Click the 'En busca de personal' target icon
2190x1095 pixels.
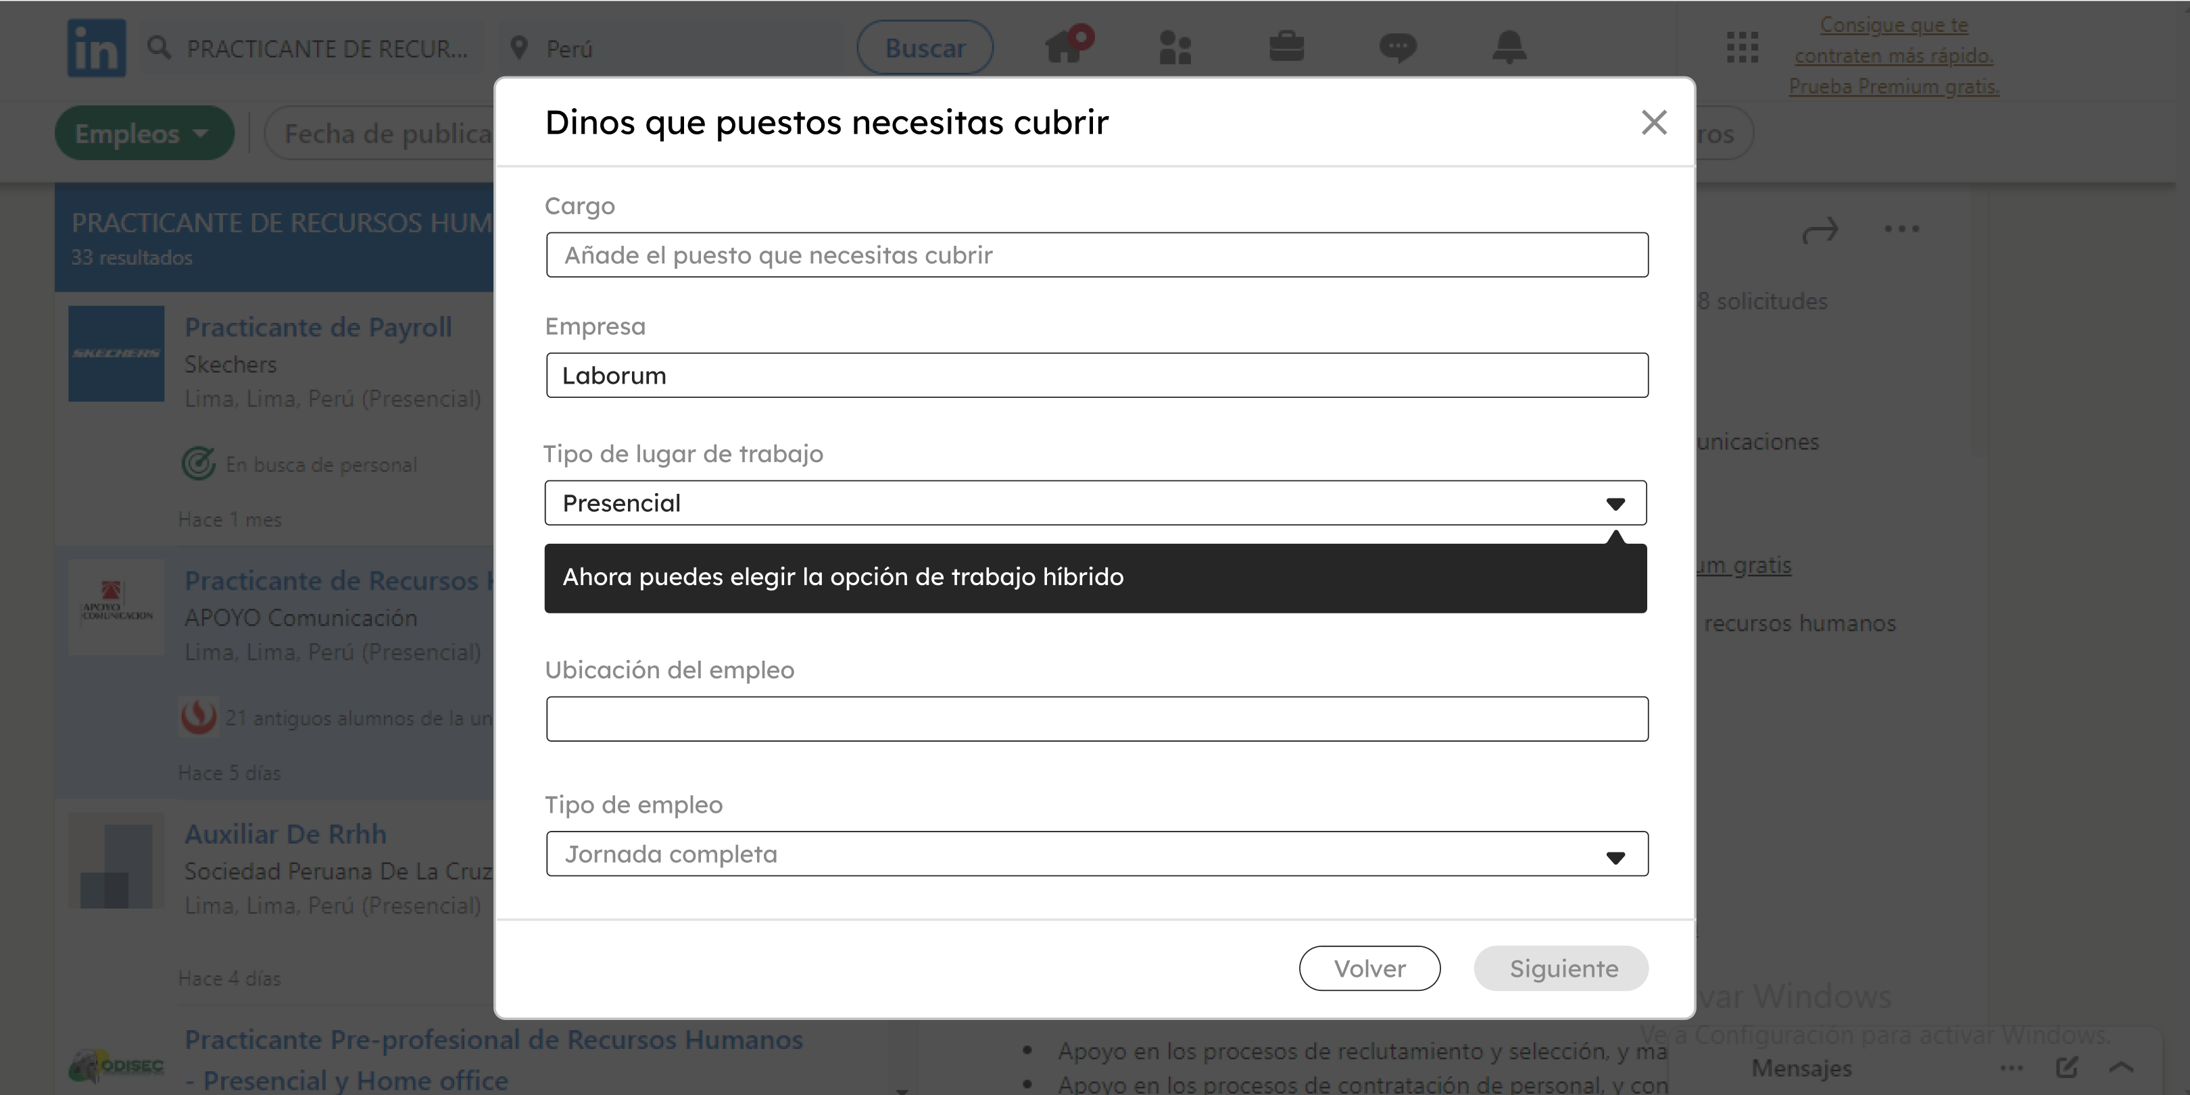(199, 464)
